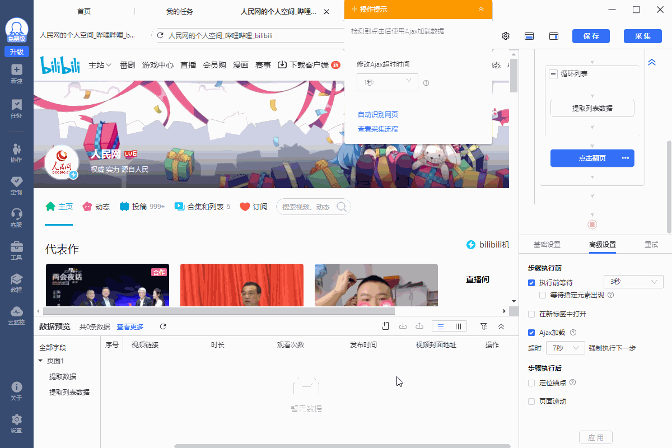Image resolution: width=672 pixels, height=448 pixels.
Task: Select 提取列表数据 in the fields tree
Action: point(69,393)
